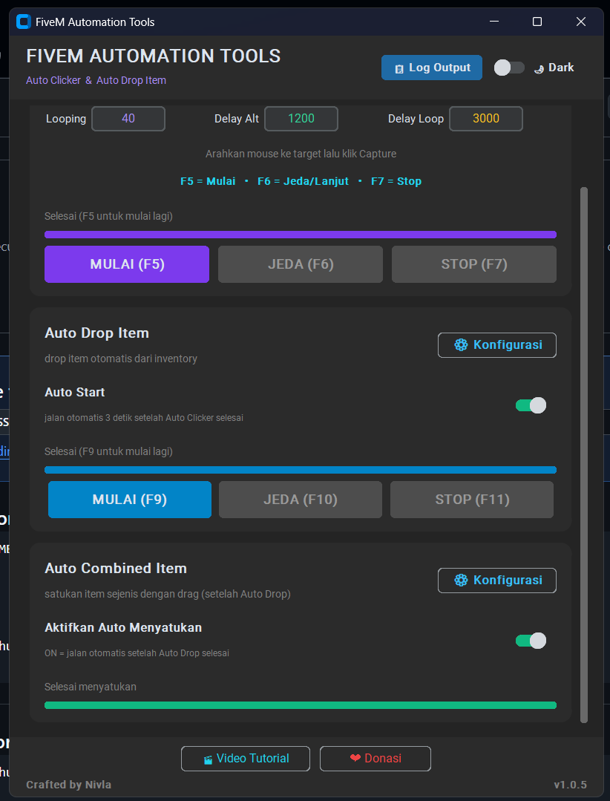This screenshot has width=610, height=801.
Task: Click the FiveM Automation Tools title bar app icon
Action: click(x=24, y=22)
